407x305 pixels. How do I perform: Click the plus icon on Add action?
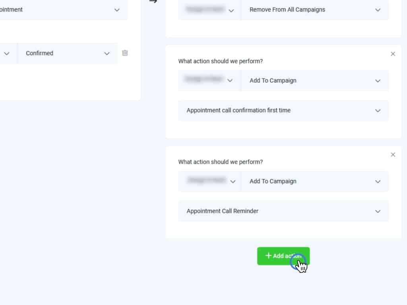click(x=268, y=256)
